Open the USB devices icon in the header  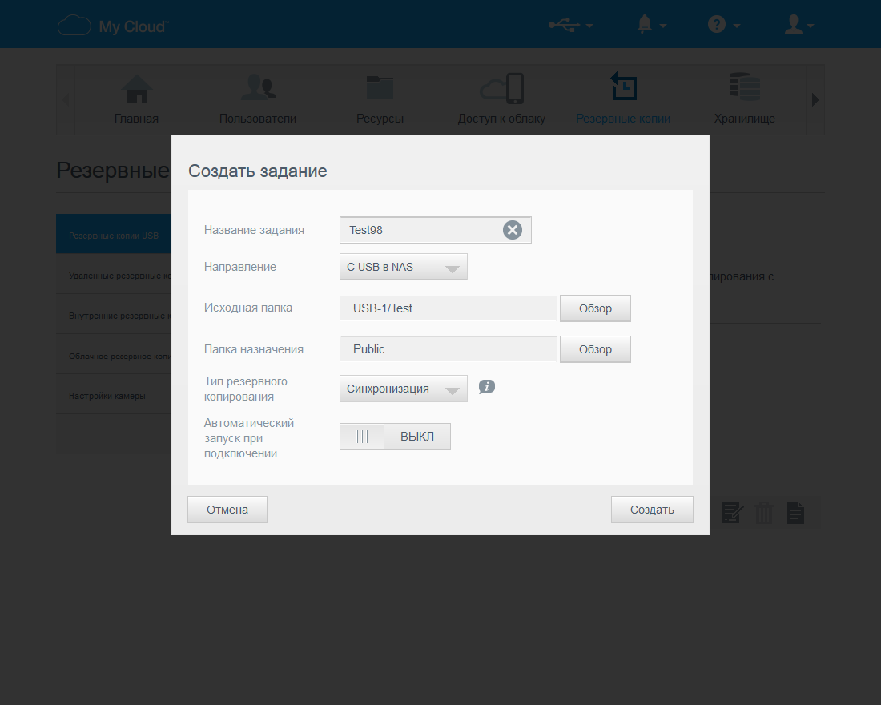pyautogui.click(x=570, y=25)
